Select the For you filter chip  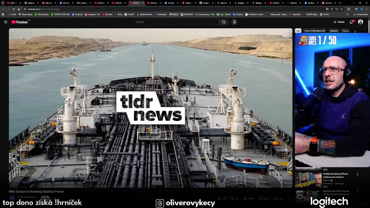click(346, 31)
